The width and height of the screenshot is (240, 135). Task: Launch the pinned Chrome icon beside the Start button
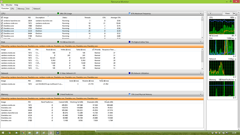(10, 133)
